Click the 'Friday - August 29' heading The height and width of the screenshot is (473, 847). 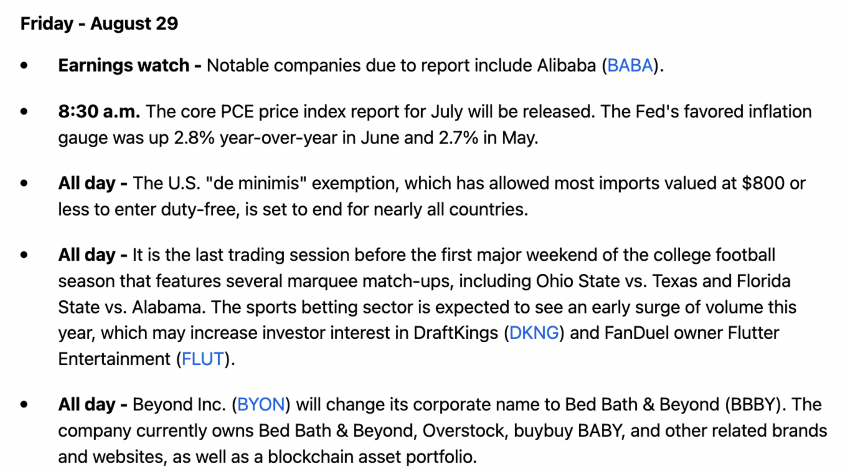click(x=99, y=23)
